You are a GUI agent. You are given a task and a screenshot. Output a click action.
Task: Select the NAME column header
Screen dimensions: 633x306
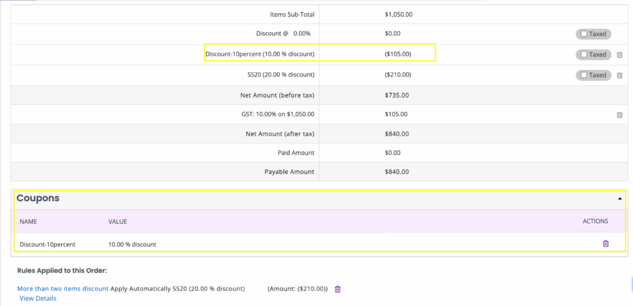click(28, 221)
